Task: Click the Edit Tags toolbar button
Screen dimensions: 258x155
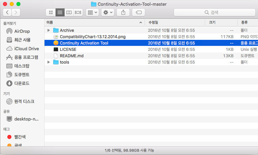Action: pos(139,12)
